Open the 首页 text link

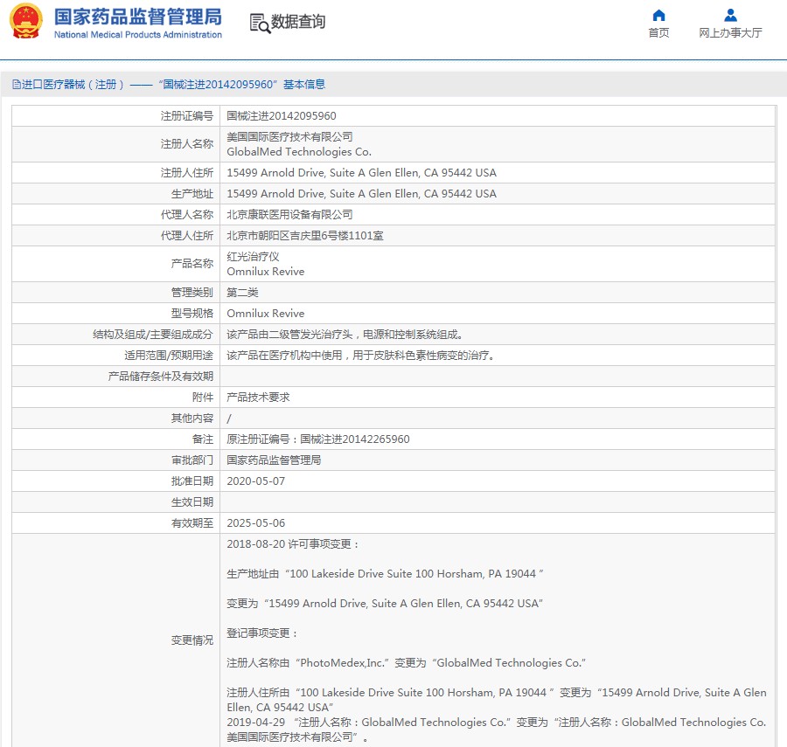click(x=658, y=33)
